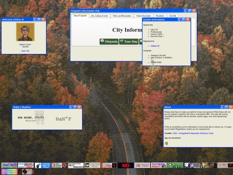Click the Gateway G6-400 computer entry
Image resolution: width=233 pixels, height=175 pixels.
(158, 55)
